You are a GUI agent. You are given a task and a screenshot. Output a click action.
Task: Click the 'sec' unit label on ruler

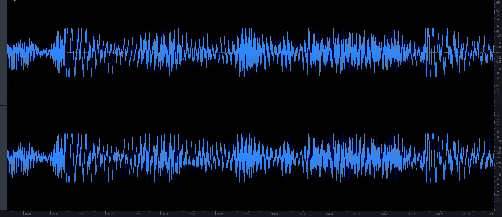[x=491, y=214]
